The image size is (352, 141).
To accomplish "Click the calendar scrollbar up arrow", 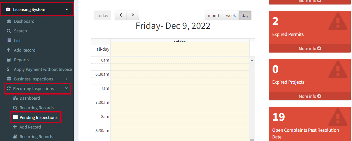I will point(252,60).
